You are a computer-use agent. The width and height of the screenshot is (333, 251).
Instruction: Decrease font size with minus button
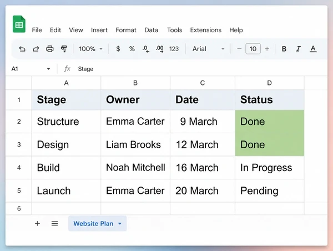[x=239, y=49]
